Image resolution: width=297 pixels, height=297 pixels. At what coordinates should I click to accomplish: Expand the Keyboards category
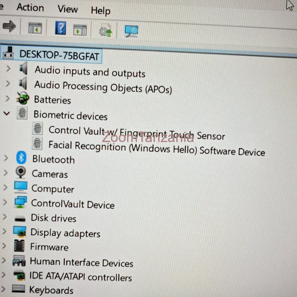pyautogui.click(x=4, y=289)
